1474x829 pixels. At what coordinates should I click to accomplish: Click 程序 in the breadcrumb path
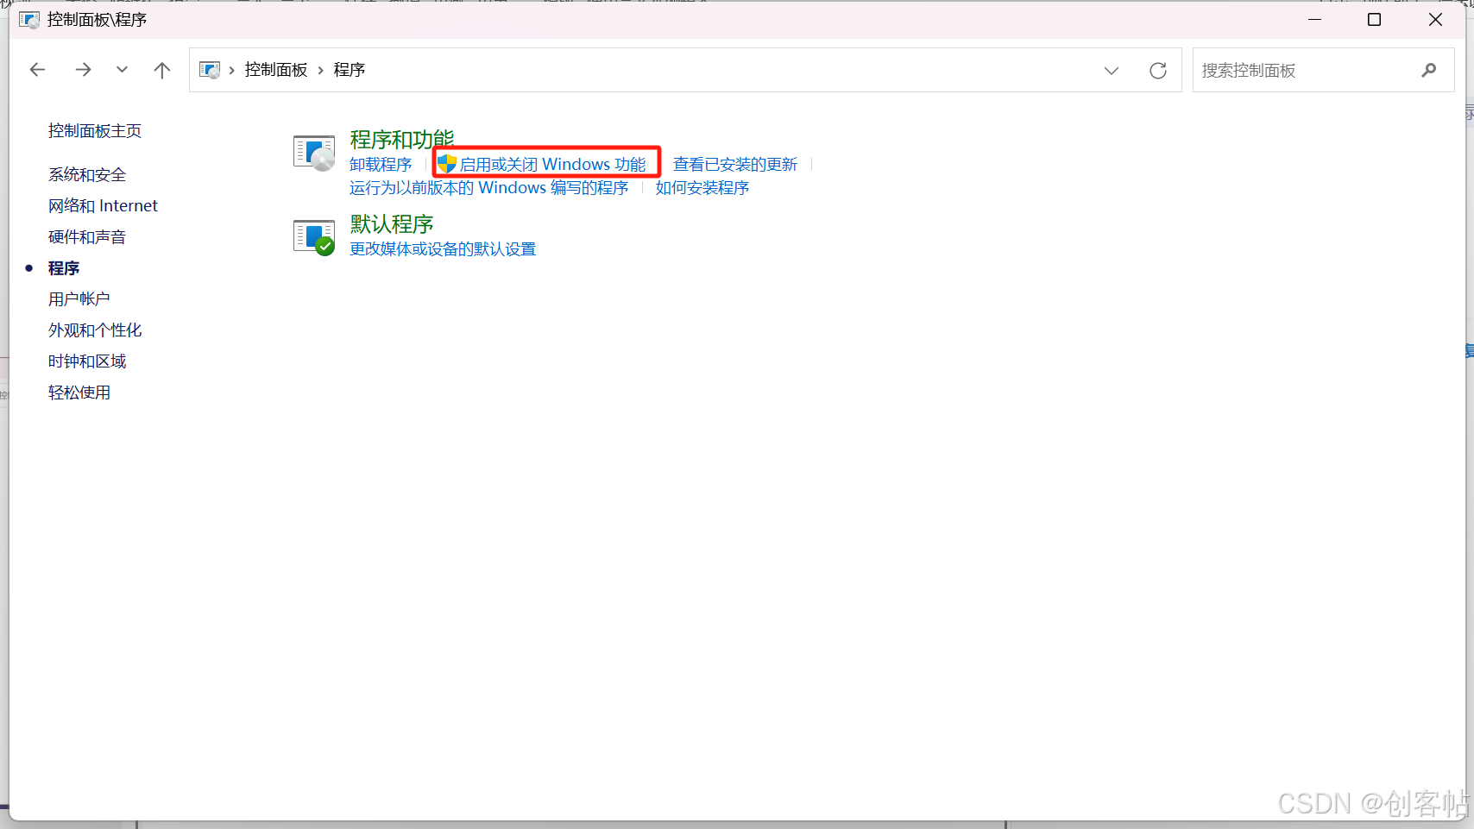pos(350,70)
